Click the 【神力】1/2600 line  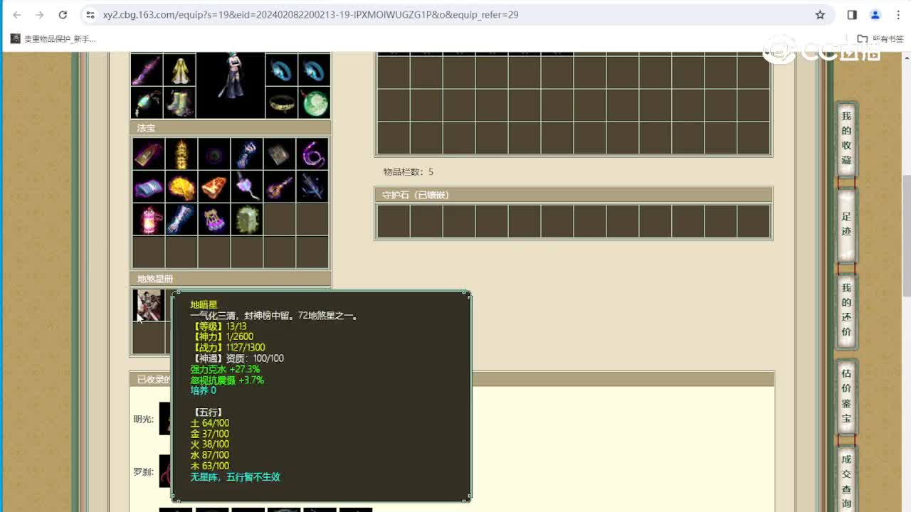pos(222,336)
